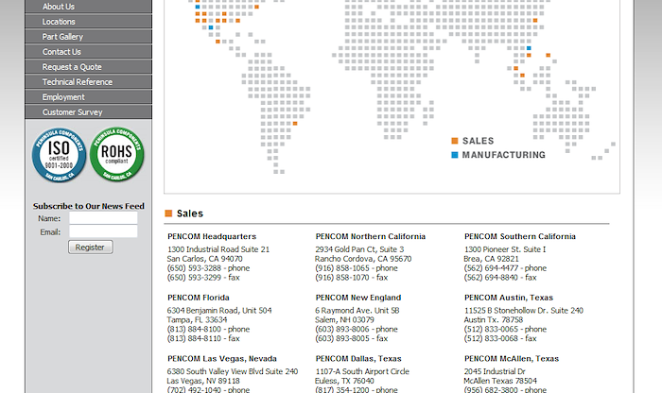The image size is (662, 393).
Task: Click the Sales section heading
Action: pyautogui.click(x=190, y=214)
